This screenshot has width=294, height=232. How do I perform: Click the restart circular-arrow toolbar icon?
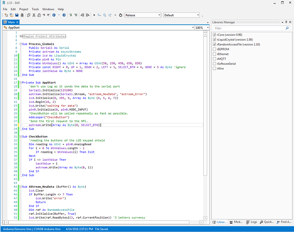coord(120,15)
